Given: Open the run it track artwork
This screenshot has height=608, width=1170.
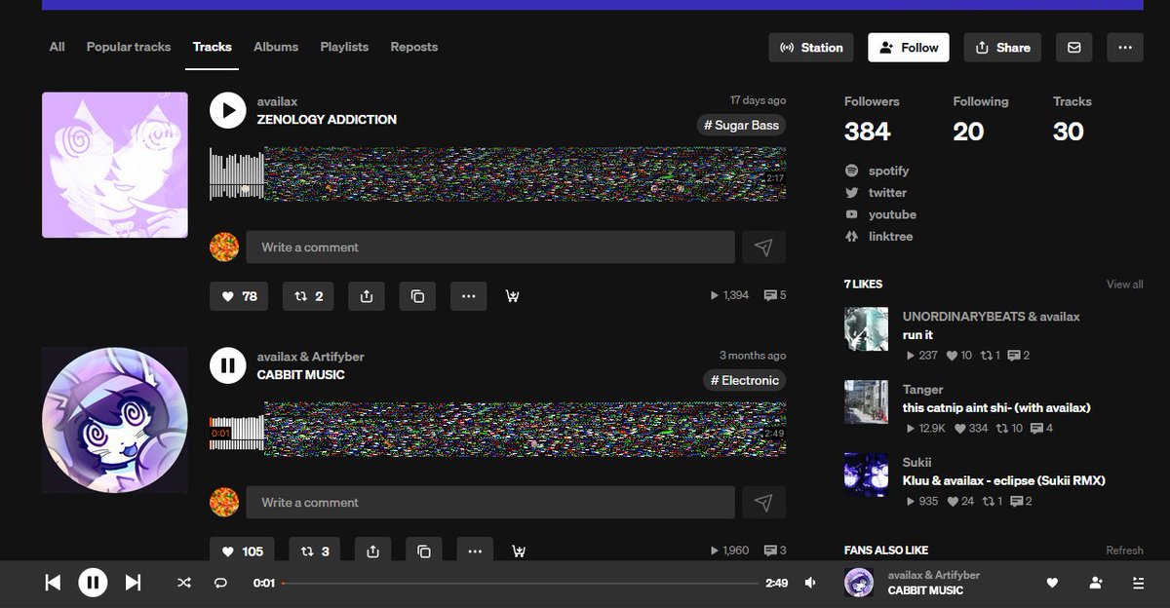Looking at the screenshot, I should [866, 329].
